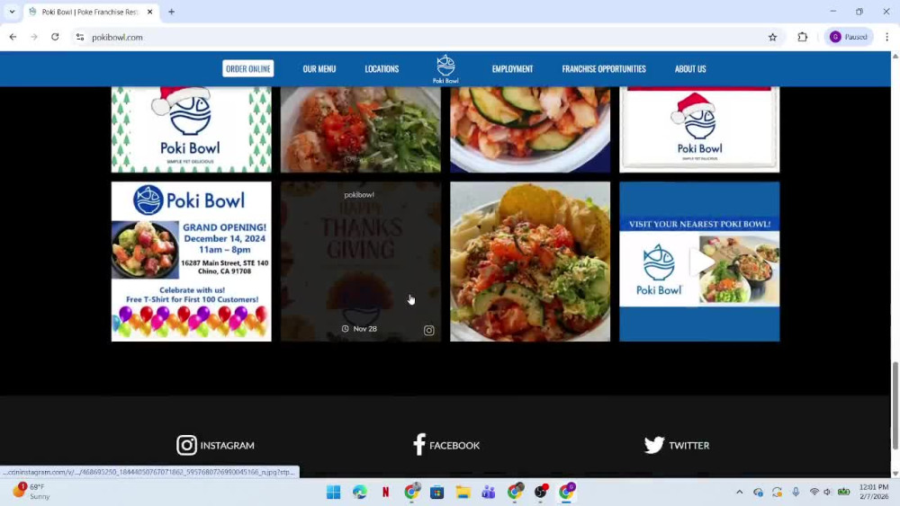Click the Paused profile button
Screen dimensions: 900x506
point(849,37)
